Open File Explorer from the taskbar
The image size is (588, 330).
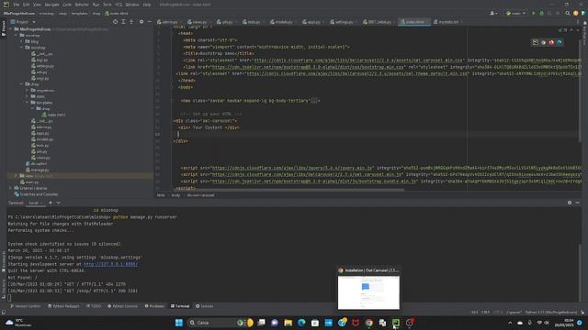(288, 323)
